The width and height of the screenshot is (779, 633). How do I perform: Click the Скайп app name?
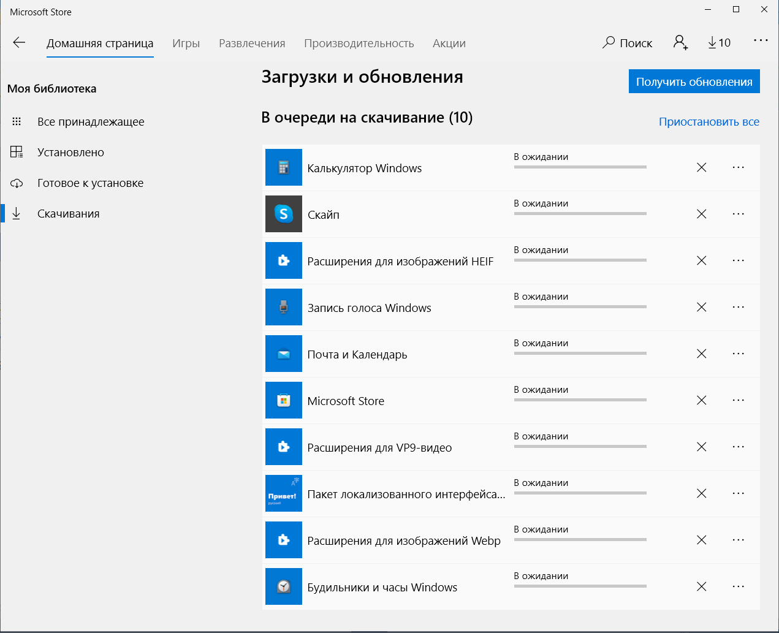click(324, 215)
